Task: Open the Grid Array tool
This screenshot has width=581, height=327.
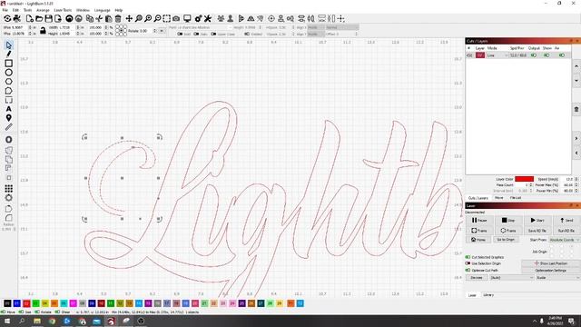Action: 8,189
